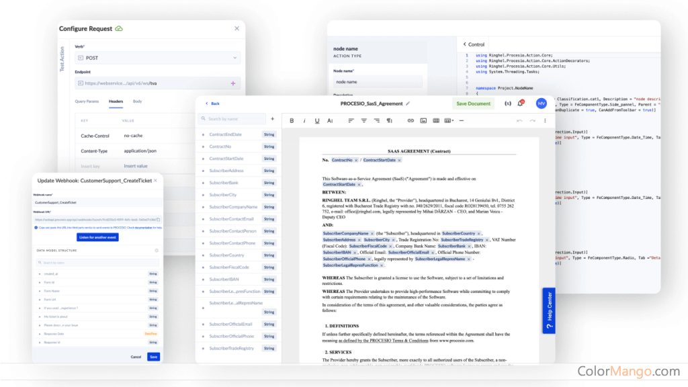This screenshot has width=688, height=387.
Task: Expand the table options dropdown arrow
Action: [x=452, y=121]
